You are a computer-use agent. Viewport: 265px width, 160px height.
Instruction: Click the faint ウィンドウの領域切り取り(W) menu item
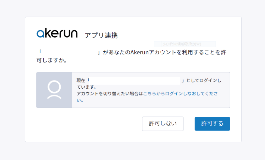[x=185, y=44]
